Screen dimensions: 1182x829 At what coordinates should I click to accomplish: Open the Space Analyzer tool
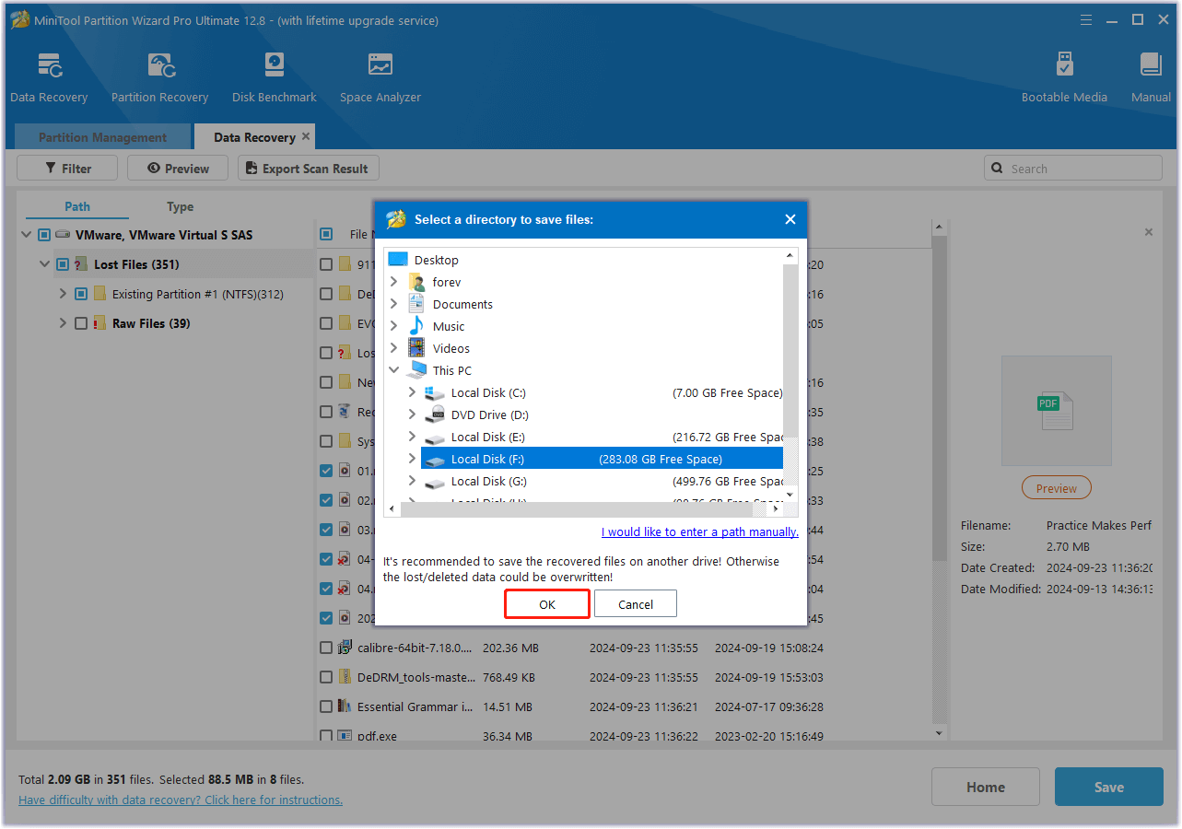(380, 66)
